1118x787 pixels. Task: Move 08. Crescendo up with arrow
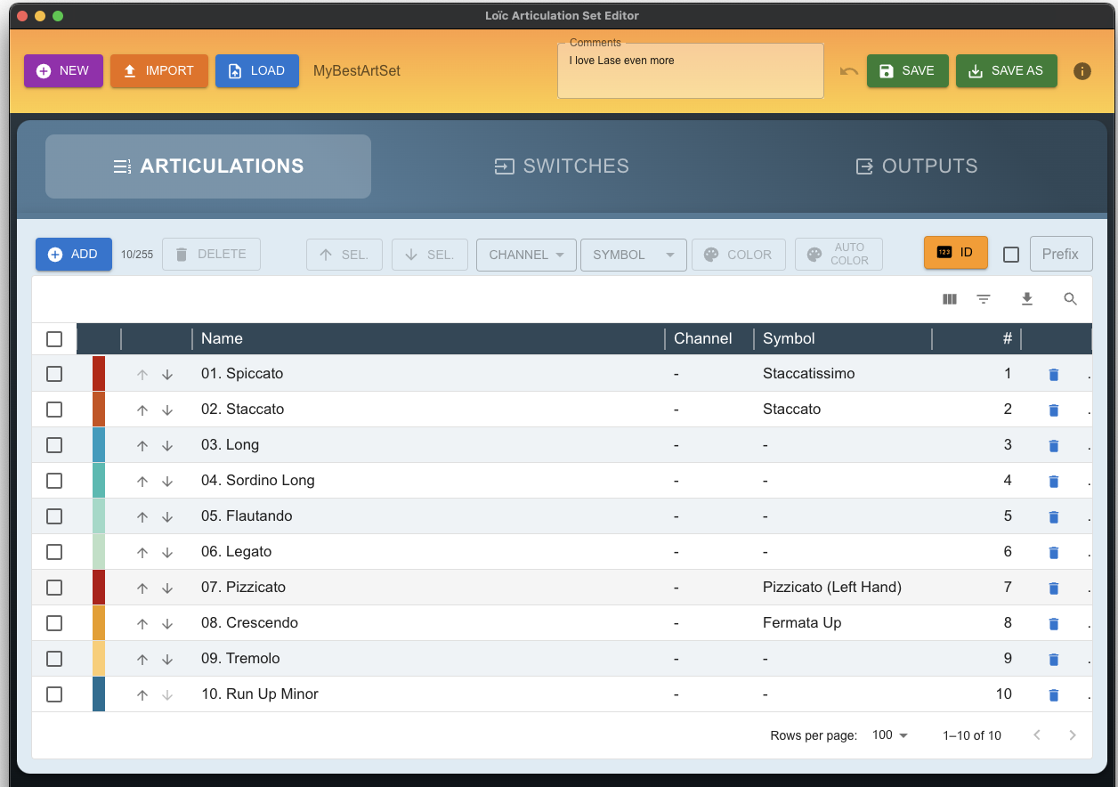(x=142, y=623)
